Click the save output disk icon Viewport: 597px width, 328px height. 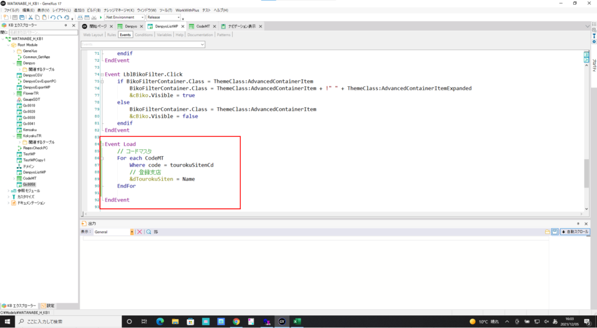[x=555, y=232]
